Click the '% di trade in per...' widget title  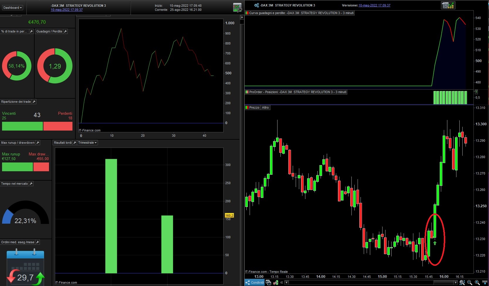(x=14, y=31)
